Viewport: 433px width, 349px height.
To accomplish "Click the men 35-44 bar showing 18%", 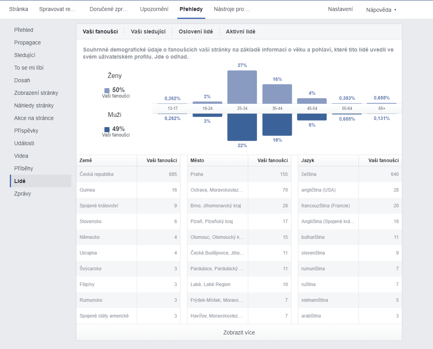I will (x=277, y=125).
